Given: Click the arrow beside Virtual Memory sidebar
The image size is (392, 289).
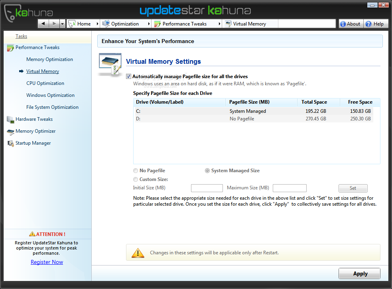Looking at the screenshot, I should click(x=21, y=71).
